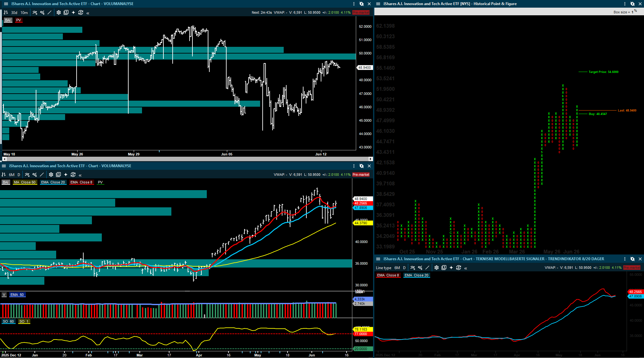Toggle the EMA 50 volume indicator label
The image size is (644, 358).
pyautogui.click(x=17, y=295)
